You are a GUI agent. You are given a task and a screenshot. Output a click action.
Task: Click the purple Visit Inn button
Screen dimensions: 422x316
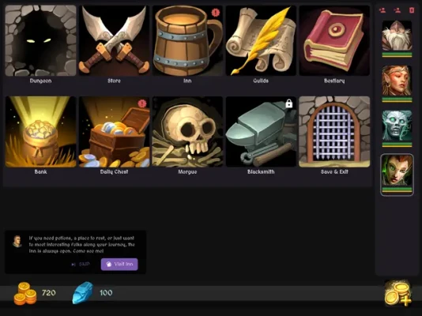(x=119, y=264)
